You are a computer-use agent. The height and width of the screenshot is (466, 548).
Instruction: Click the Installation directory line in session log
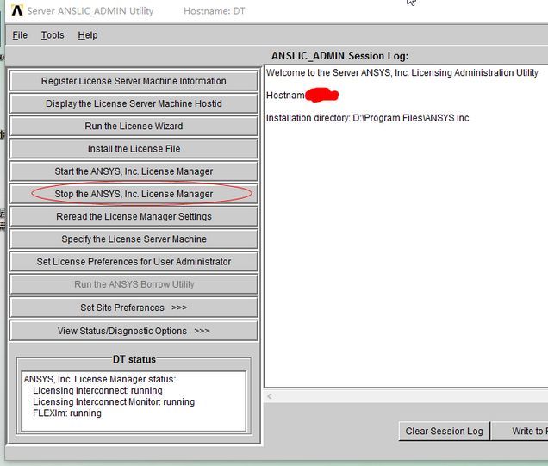367,118
